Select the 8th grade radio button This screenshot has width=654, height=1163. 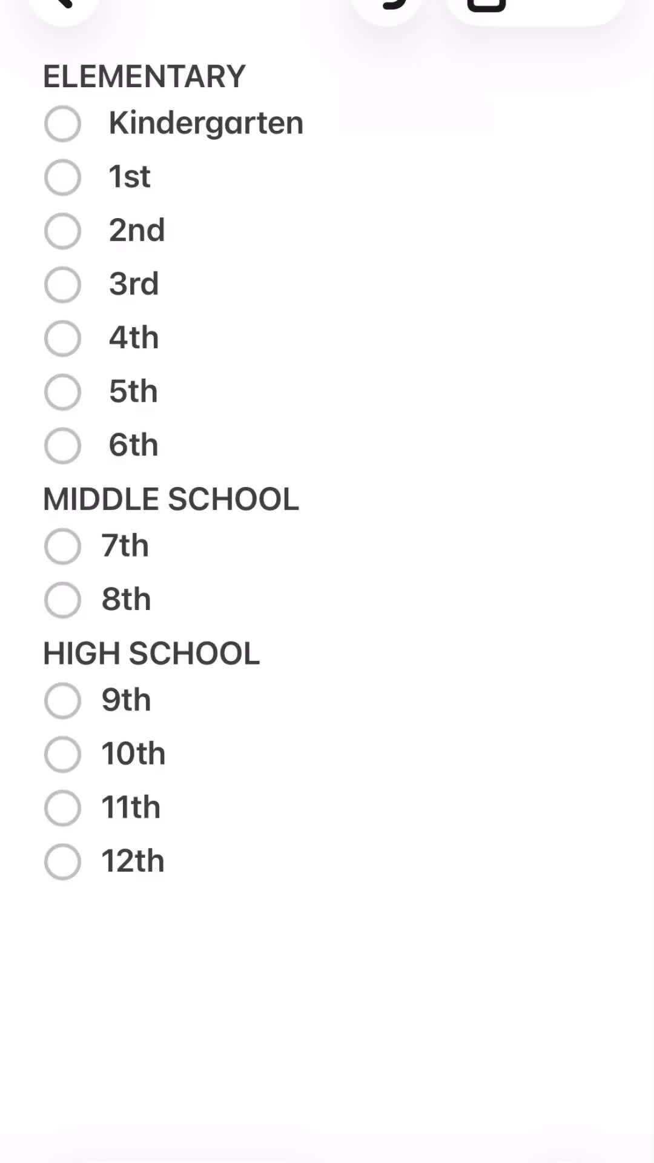(x=62, y=600)
